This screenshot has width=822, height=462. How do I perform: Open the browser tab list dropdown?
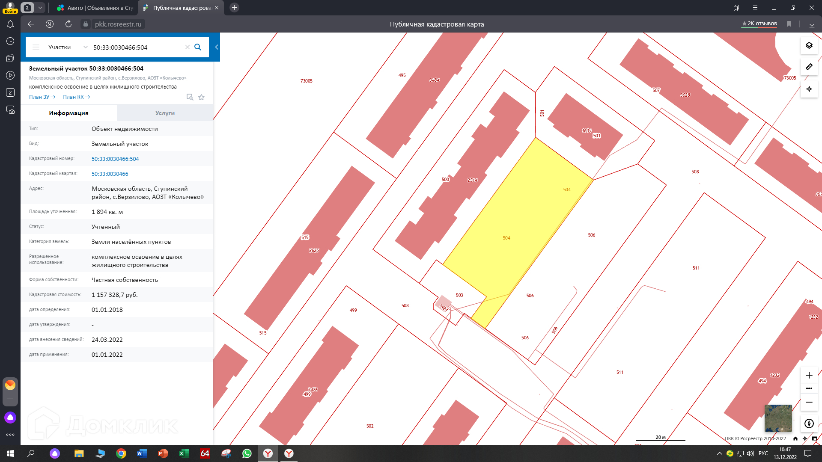pyautogui.click(x=40, y=8)
